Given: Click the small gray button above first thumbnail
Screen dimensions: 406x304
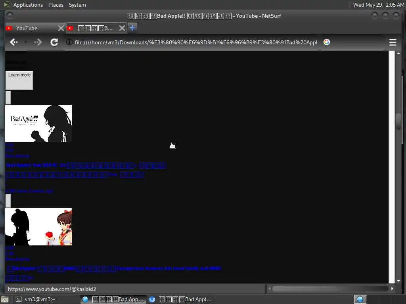Looking at the screenshot, I should click(x=8, y=97).
